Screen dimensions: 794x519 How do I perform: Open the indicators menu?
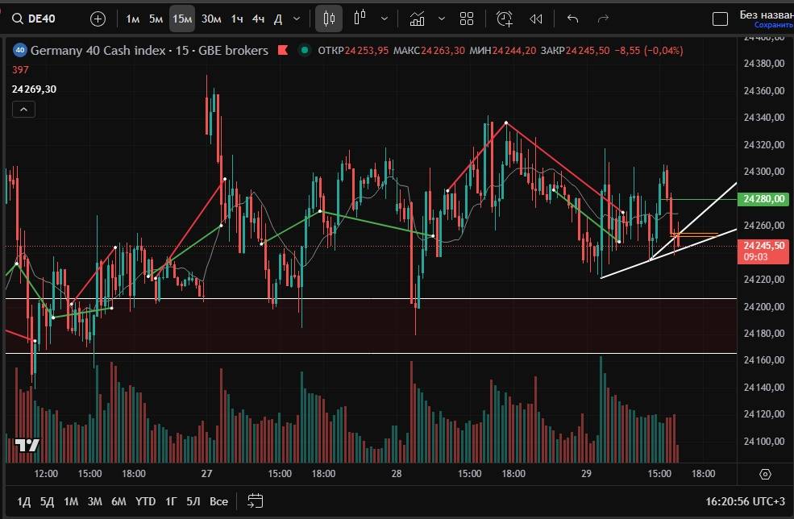[x=418, y=19]
